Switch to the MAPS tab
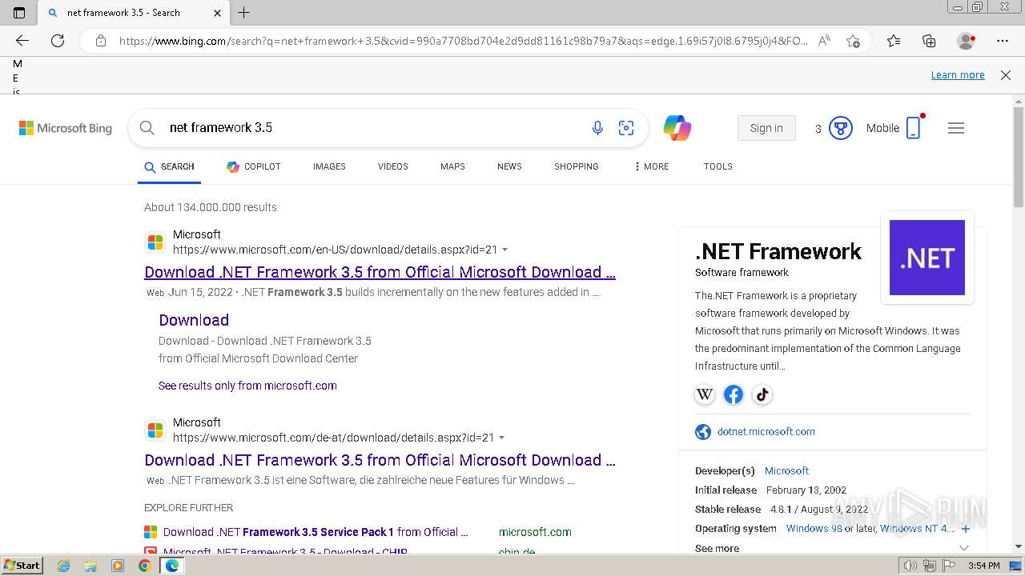The height and width of the screenshot is (576, 1025). point(452,166)
